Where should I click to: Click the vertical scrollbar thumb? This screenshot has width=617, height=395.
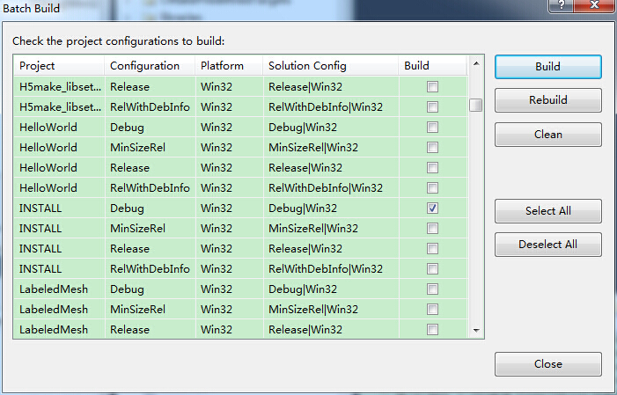point(475,106)
